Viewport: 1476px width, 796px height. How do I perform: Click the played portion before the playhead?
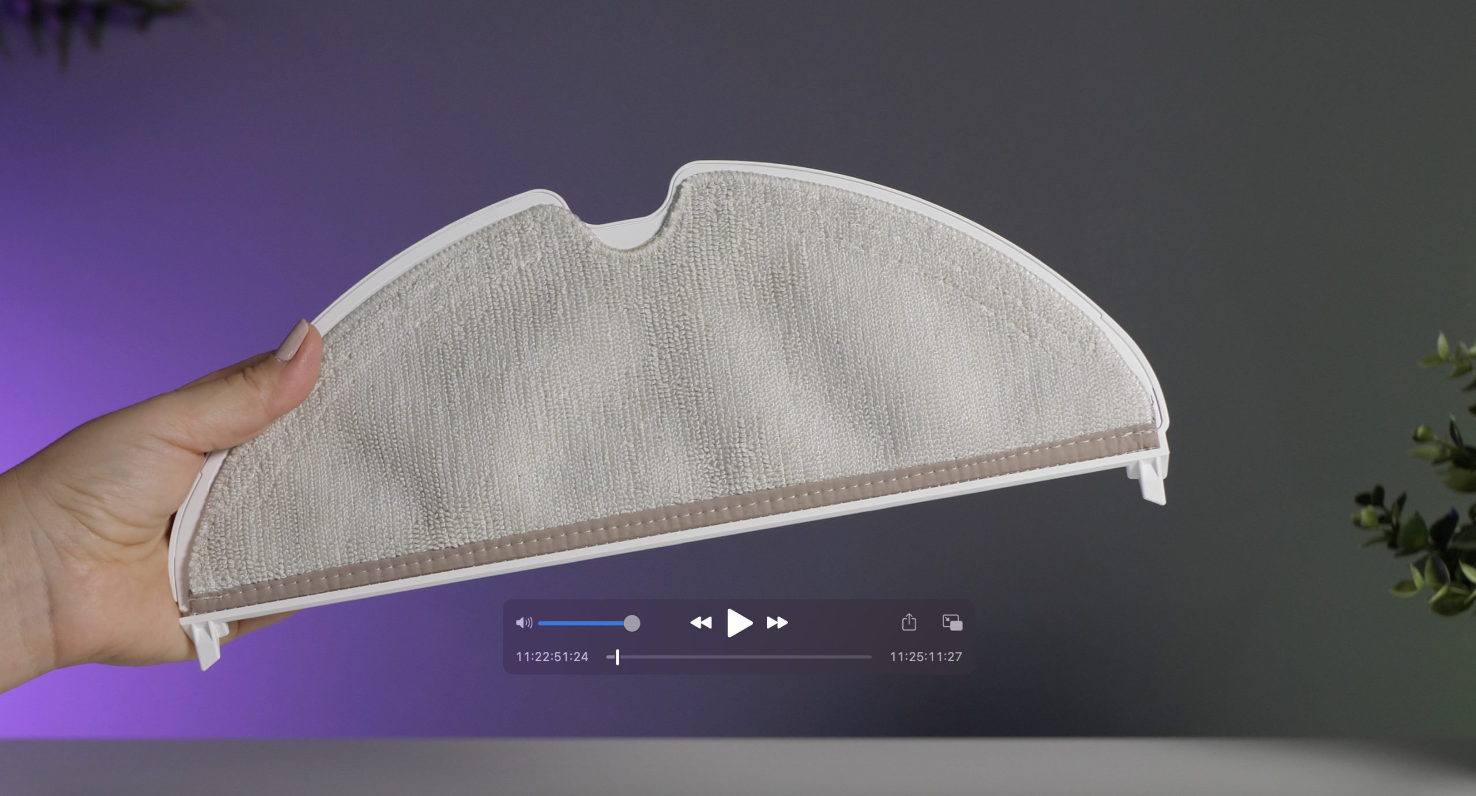[x=611, y=656]
